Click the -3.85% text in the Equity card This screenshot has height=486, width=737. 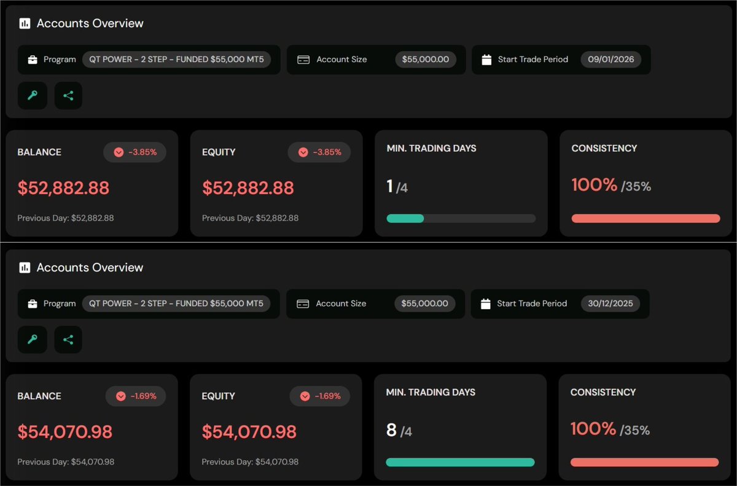click(x=327, y=152)
